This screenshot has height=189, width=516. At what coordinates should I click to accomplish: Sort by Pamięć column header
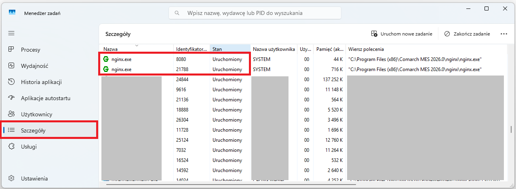(329, 49)
